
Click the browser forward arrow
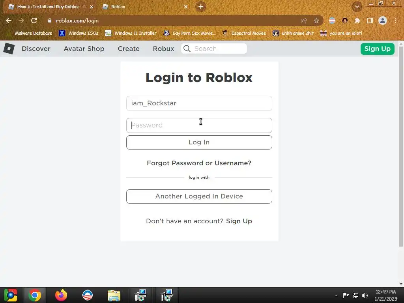tap(21, 21)
